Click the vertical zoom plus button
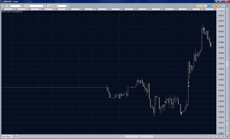The width and height of the screenshot is (230, 139). [227, 122]
